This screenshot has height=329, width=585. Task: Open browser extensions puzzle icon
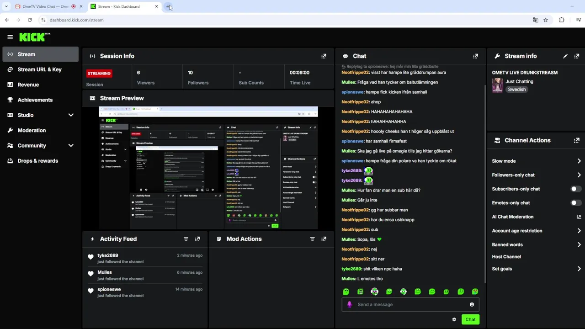tap(562, 20)
